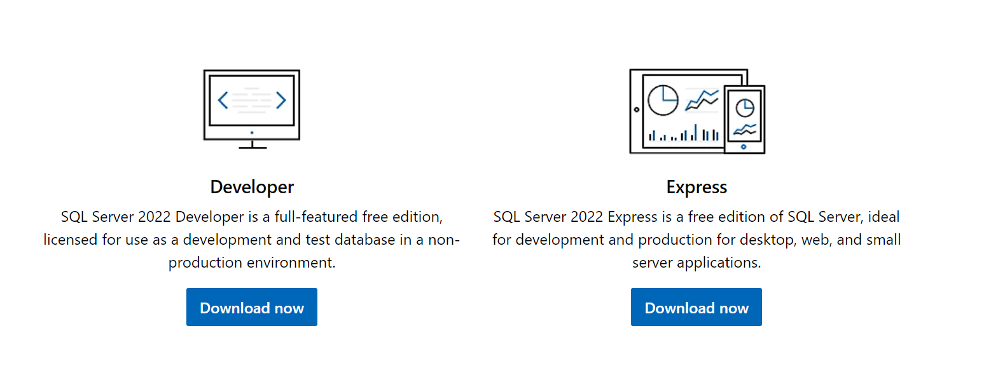Click the "Express" heading
This screenshot has height=382, width=991.
(x=696, y=187)
